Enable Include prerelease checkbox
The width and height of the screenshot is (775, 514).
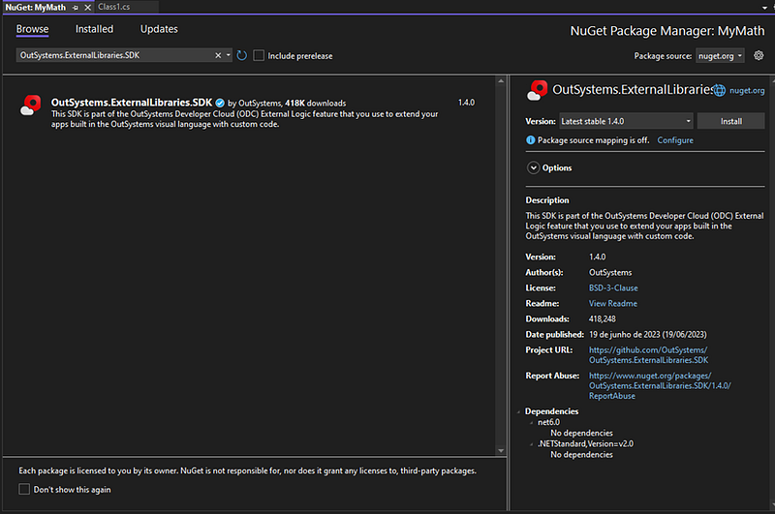tap(259, 55)
